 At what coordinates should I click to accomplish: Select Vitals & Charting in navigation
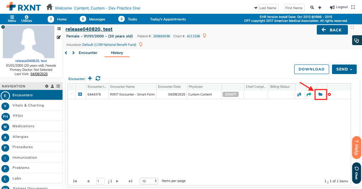(x=28, y=105)
